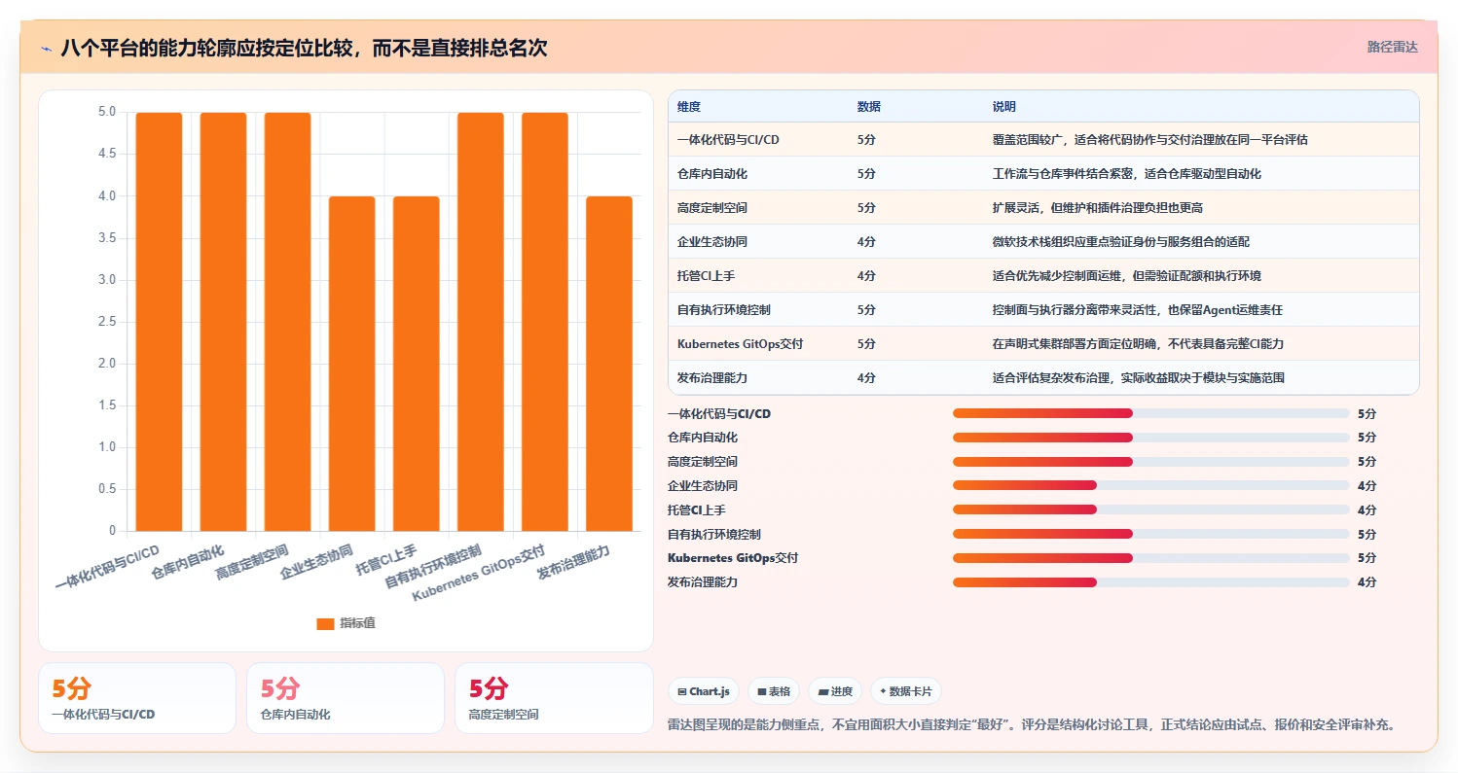This screenshot has height=773, width=1458.
Task: Click the 发布治理能力 bar in chart
Action: 608,364
